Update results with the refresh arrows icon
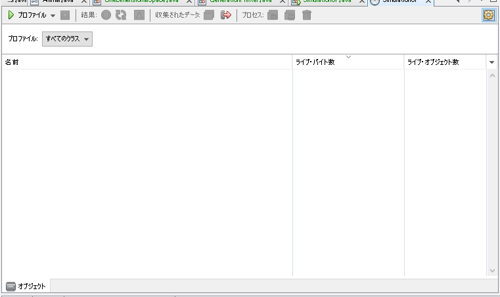Screen dimensions: 500x297 click(121, 15)
